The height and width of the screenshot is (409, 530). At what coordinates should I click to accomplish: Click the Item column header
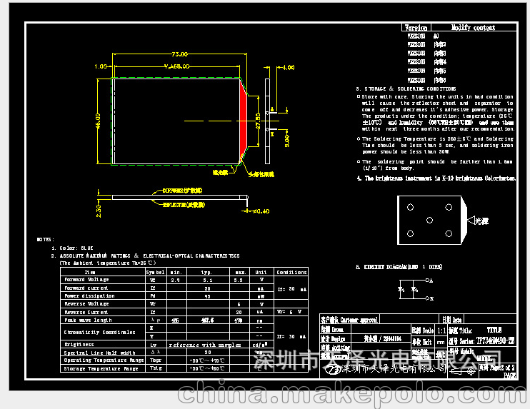point(90,272)
